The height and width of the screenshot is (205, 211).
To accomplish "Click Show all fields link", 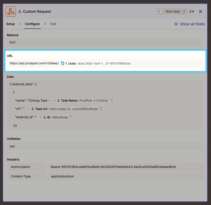I will 192,24.
